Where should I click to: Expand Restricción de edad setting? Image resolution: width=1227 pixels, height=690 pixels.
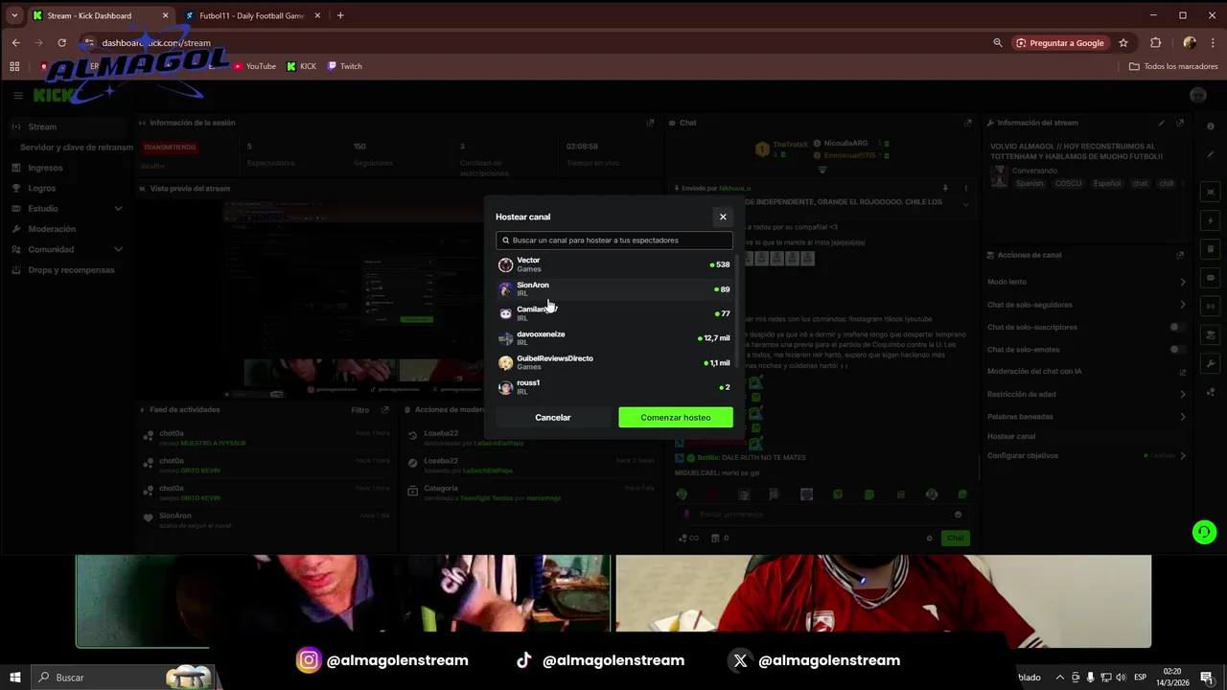pyautogui.click(x=1087, y=394)
